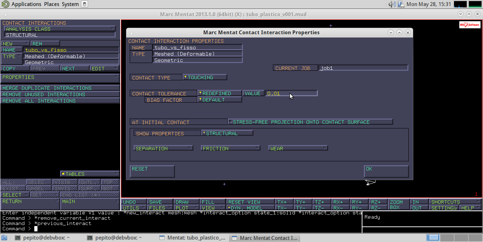
Task: Open the FILES menu
Action: pyautogui.click(x=160, y=208)
